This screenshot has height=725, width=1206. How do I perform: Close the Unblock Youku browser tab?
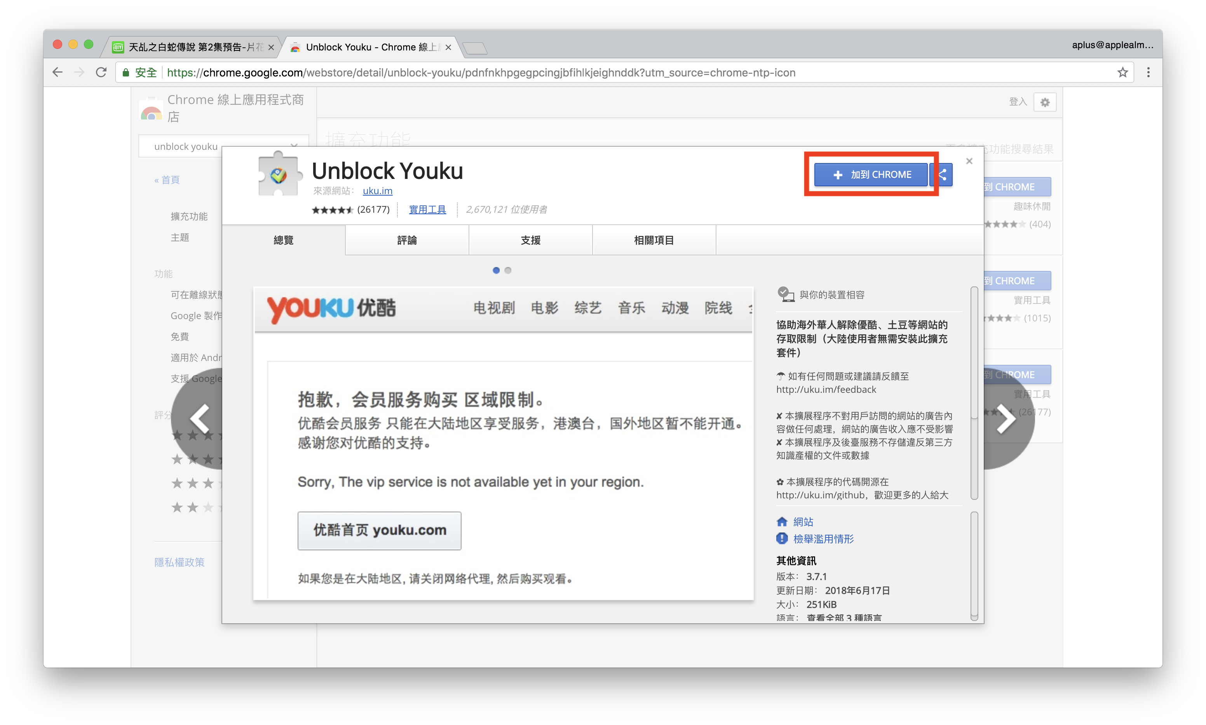pyautogui.click(x=448, y=47)
